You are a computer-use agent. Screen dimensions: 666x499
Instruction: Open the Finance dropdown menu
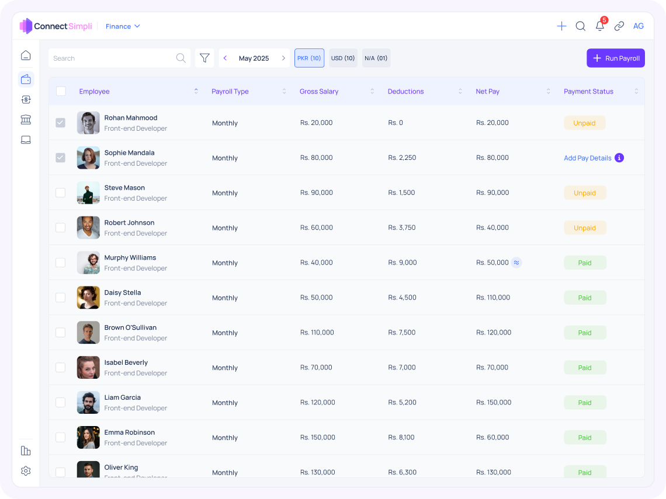pos(123,26)
